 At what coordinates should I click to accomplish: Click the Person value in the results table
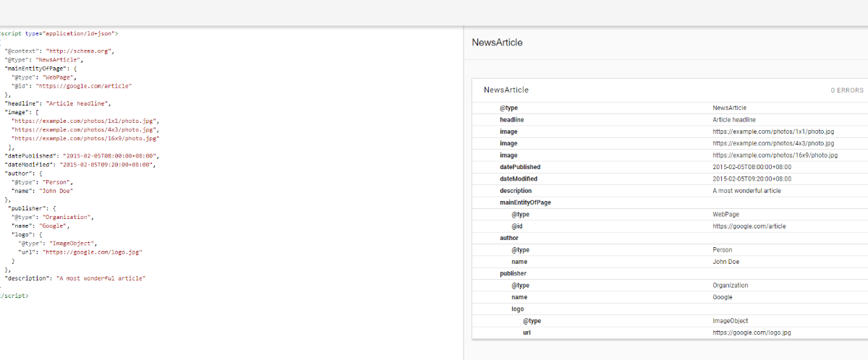click(x=723, y=249)
